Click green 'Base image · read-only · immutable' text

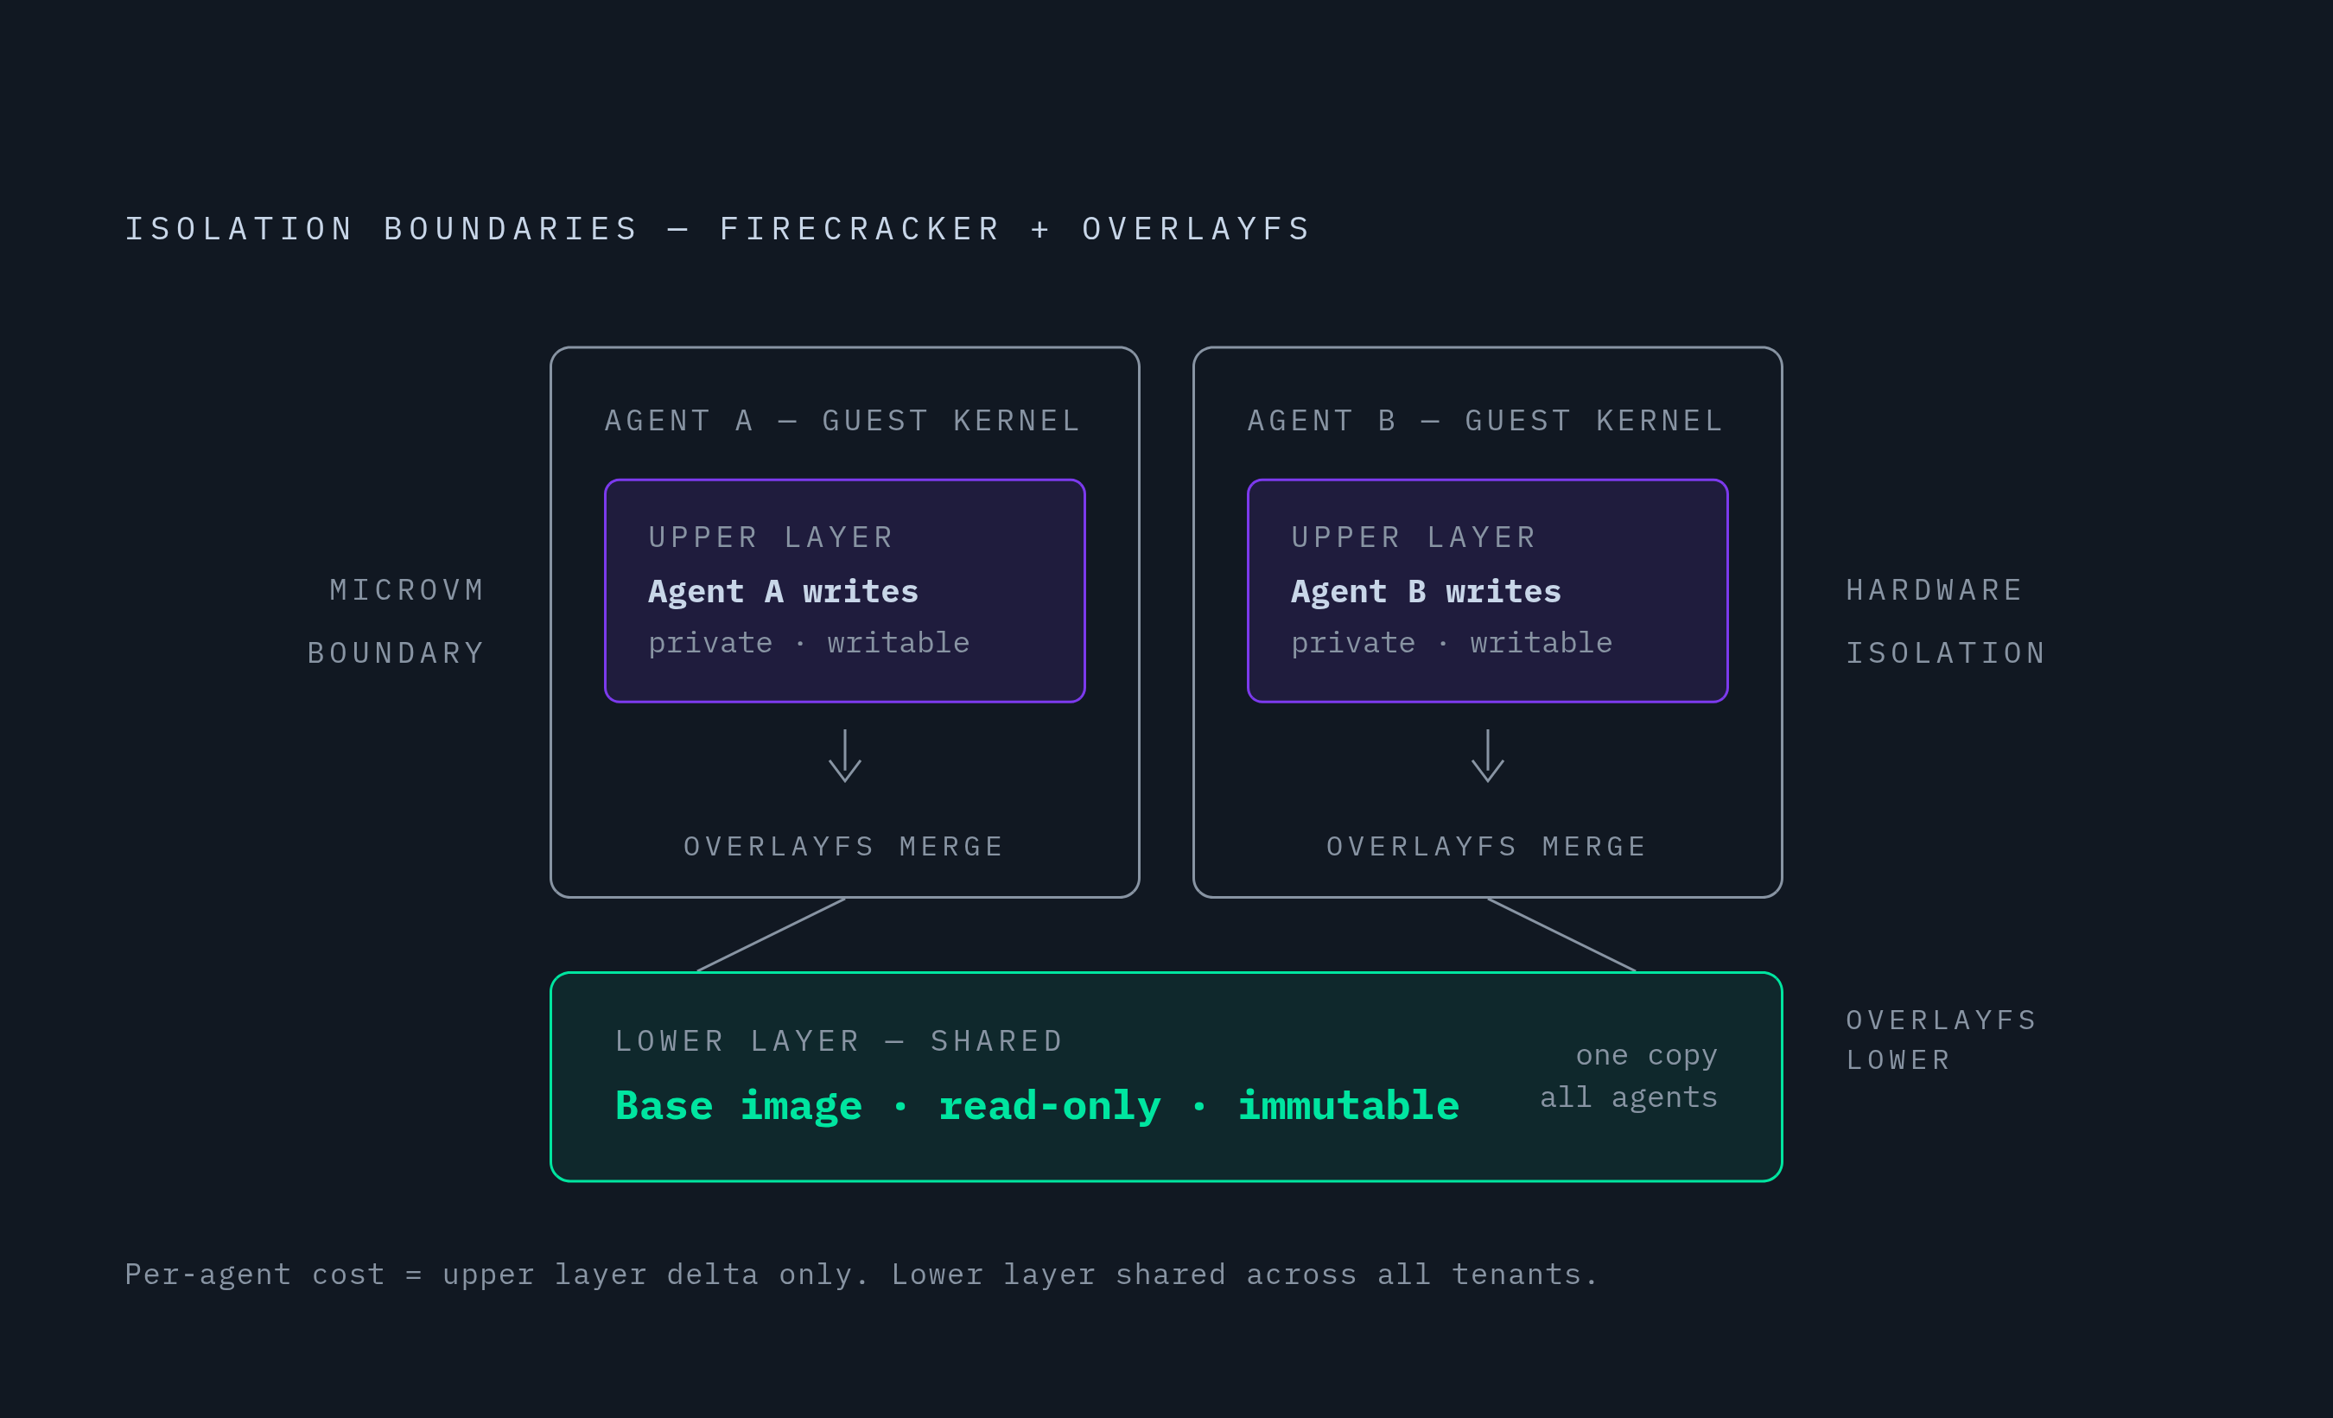(x=1038, y=1105)
